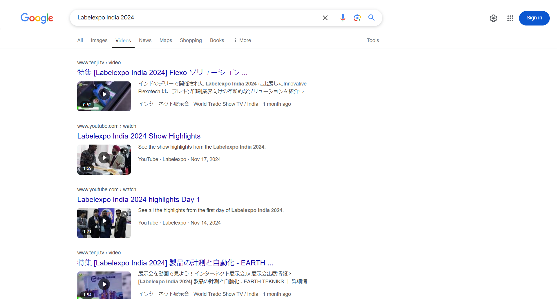
Task: Open Labelexpo India 2024 highlights Day 1 link
Action: (138, 199)
